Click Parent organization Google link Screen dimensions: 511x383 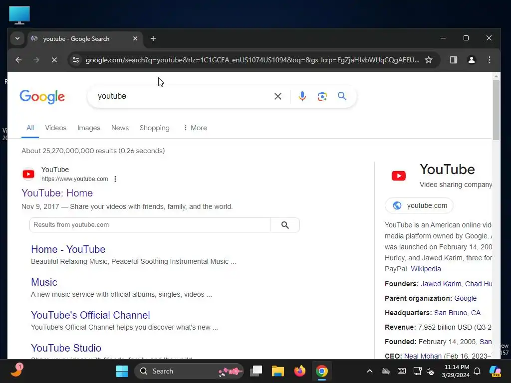click(466, 298)
